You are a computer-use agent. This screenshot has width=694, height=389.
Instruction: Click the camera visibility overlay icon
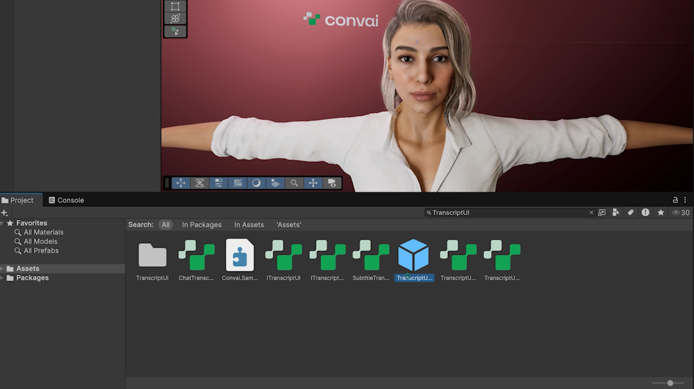(332, 183)
